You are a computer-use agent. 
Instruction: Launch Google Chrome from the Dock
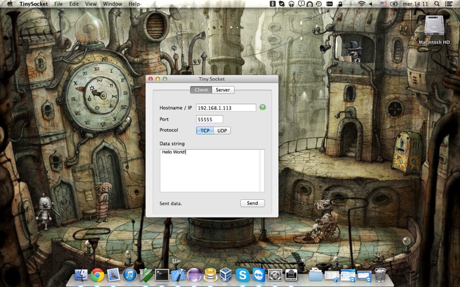click(97, 276)
